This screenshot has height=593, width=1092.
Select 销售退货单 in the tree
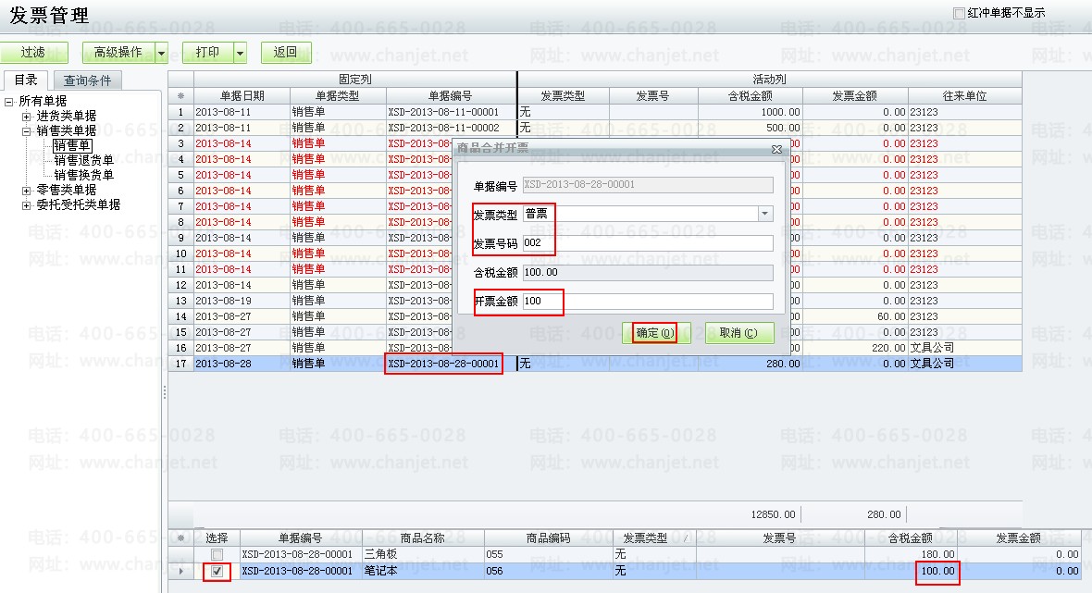pos(83,160)
